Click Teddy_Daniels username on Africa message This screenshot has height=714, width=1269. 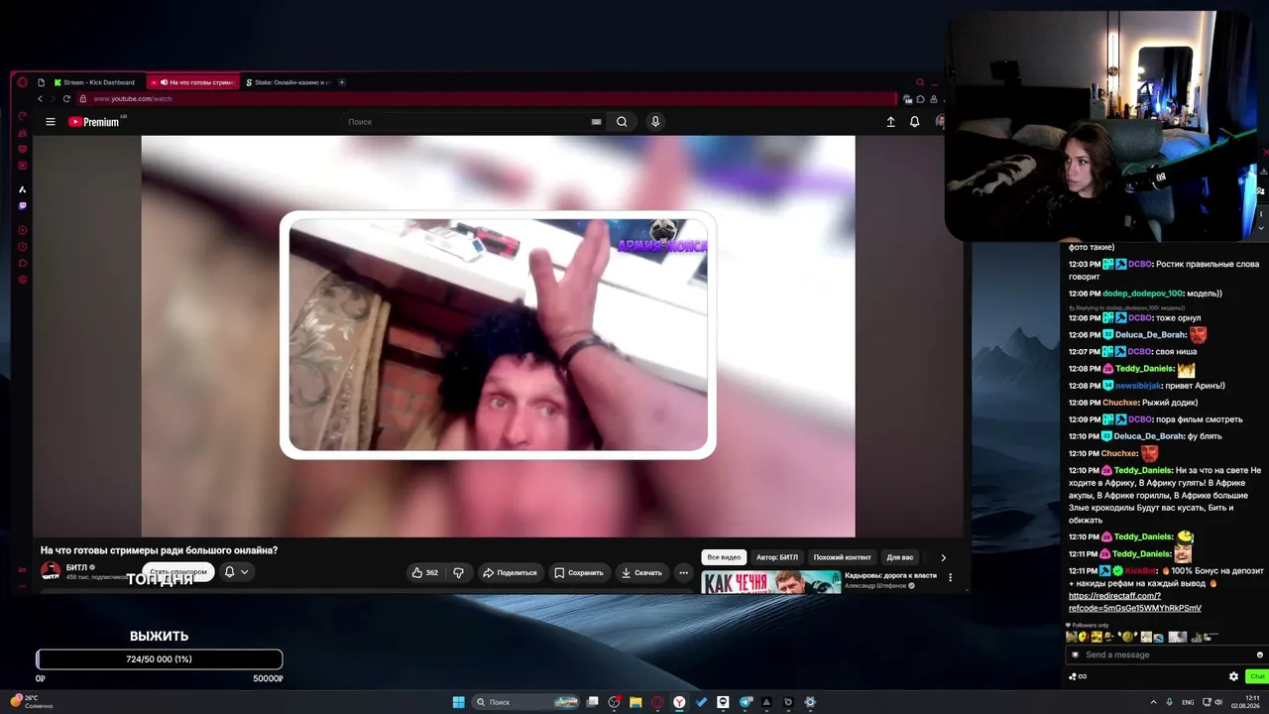pos(1143,470)
